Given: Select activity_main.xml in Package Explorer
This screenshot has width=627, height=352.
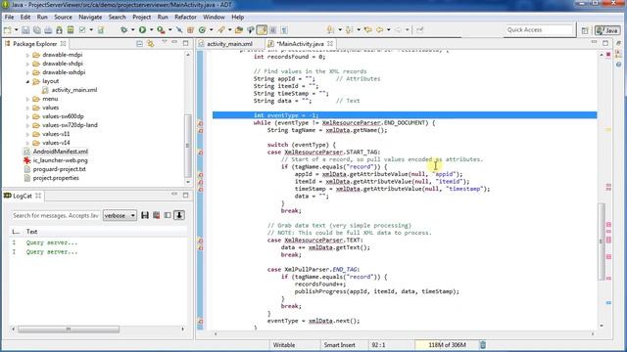Looking at the screenshot, I should click(x=74, y=90).
